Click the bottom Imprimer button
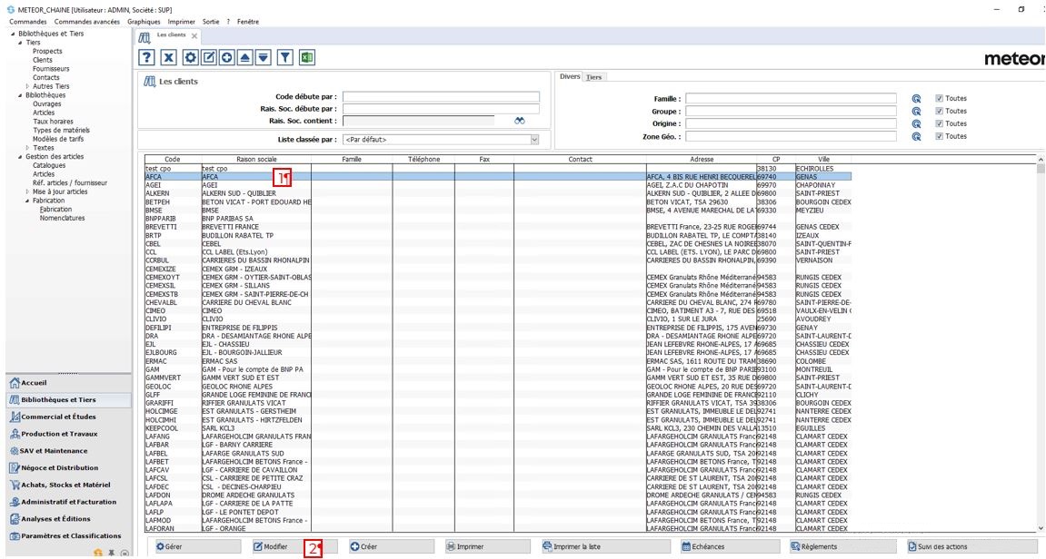1046x559 pixels. point(488,546)
